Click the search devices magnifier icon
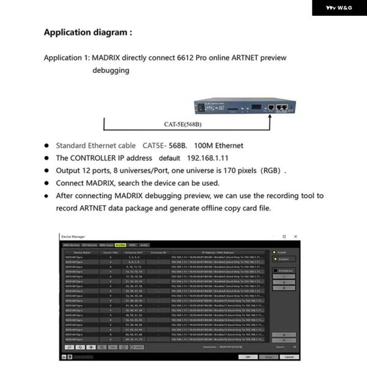 (x=69, y=347)
